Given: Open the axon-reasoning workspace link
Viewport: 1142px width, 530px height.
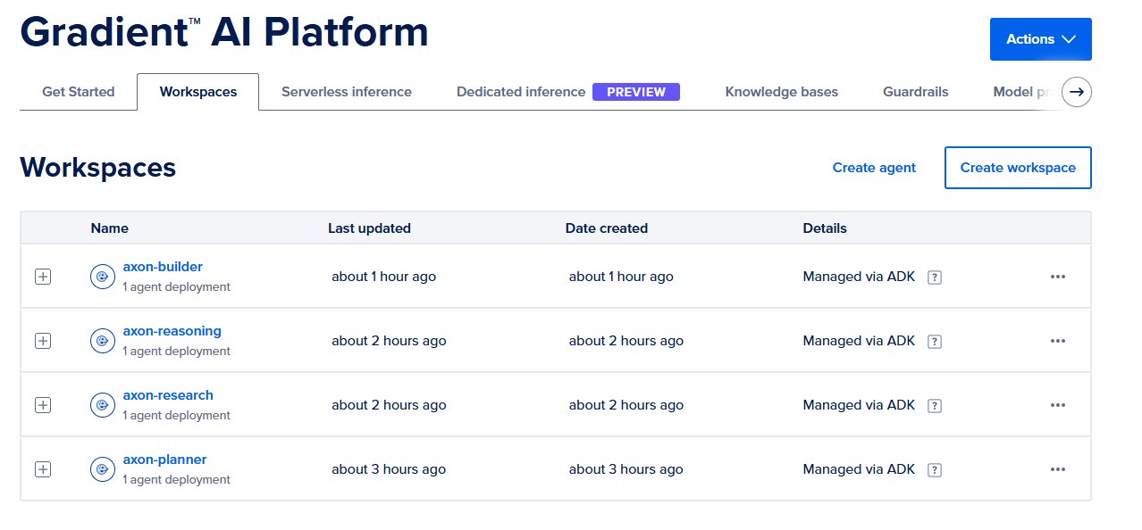Looking at the screenshot, I should click(x=172, y=331).
